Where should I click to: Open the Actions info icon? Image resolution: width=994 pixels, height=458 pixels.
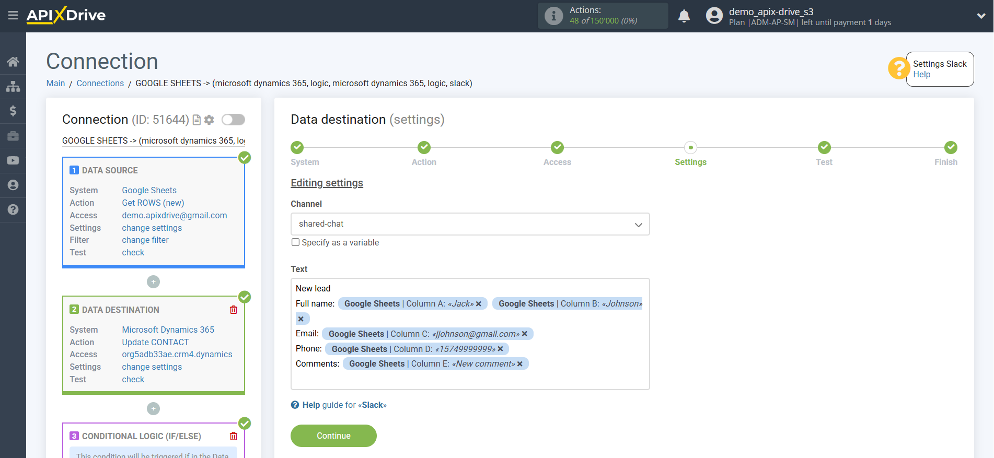553,16
